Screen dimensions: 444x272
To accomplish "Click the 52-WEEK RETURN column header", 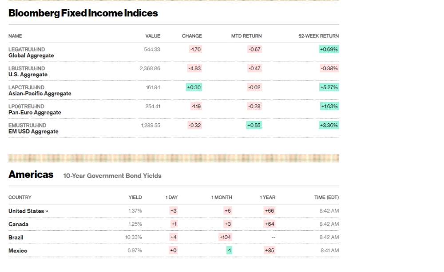I will point(318,36).
